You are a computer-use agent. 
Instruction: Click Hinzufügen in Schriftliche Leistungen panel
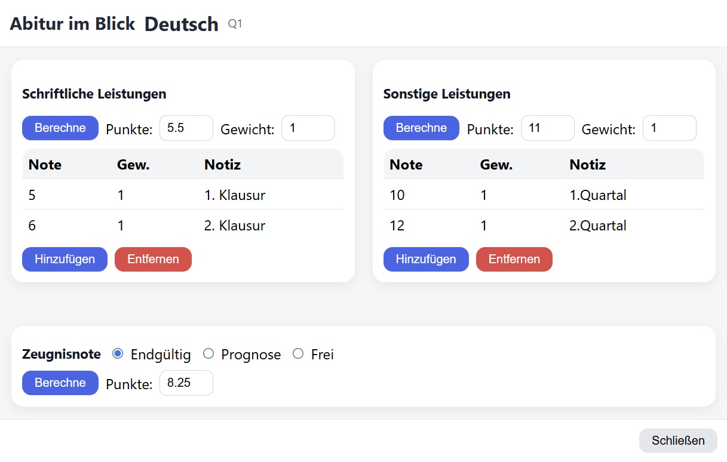65,259
